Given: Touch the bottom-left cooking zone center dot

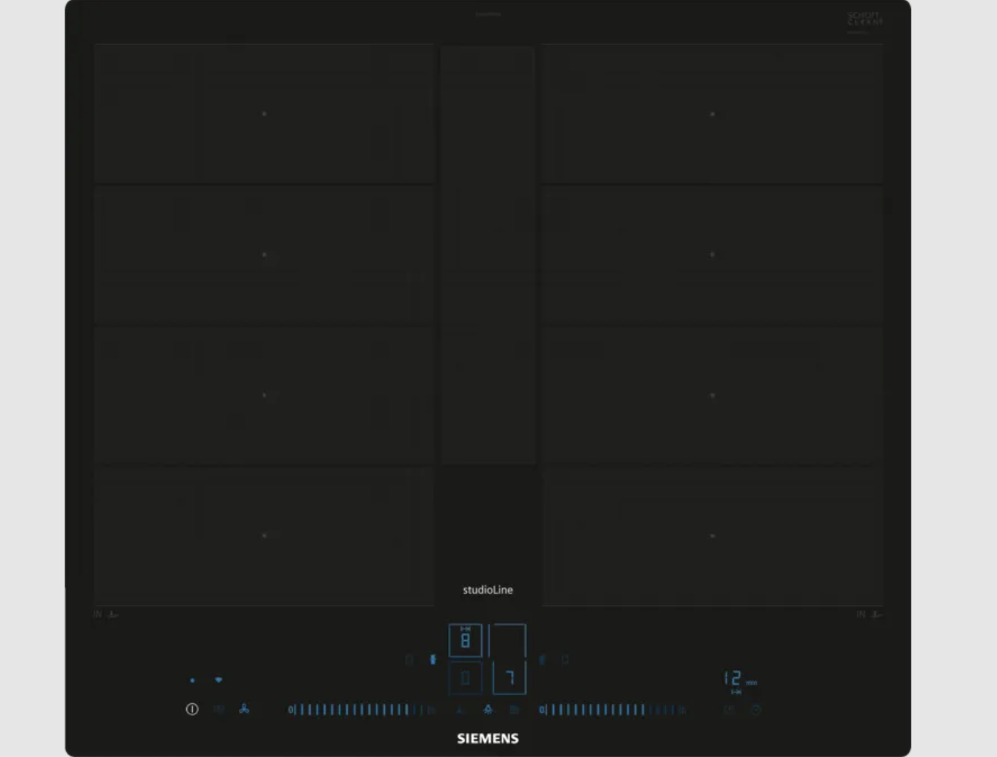Looking at the screenshot, I should [264, 536].
